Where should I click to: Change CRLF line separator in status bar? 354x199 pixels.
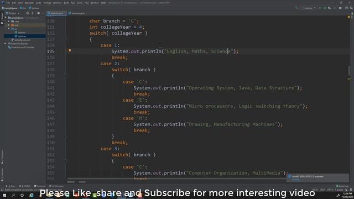tap(322, 190)
